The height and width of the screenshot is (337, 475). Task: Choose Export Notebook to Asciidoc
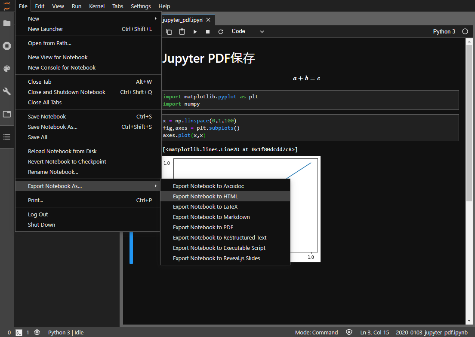coord(225,186)
